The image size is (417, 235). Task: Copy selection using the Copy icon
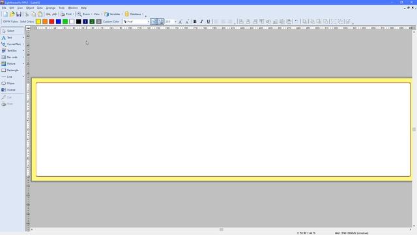(33, 14)
